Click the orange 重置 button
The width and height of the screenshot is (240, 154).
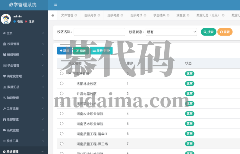coord(225,32)
